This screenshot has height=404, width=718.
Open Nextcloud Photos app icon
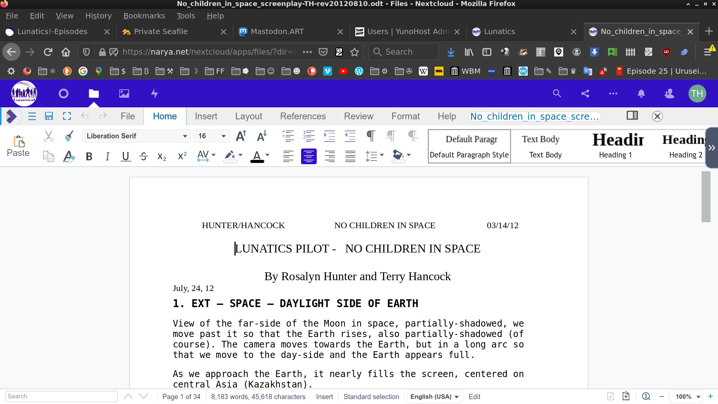pos(124,94)
